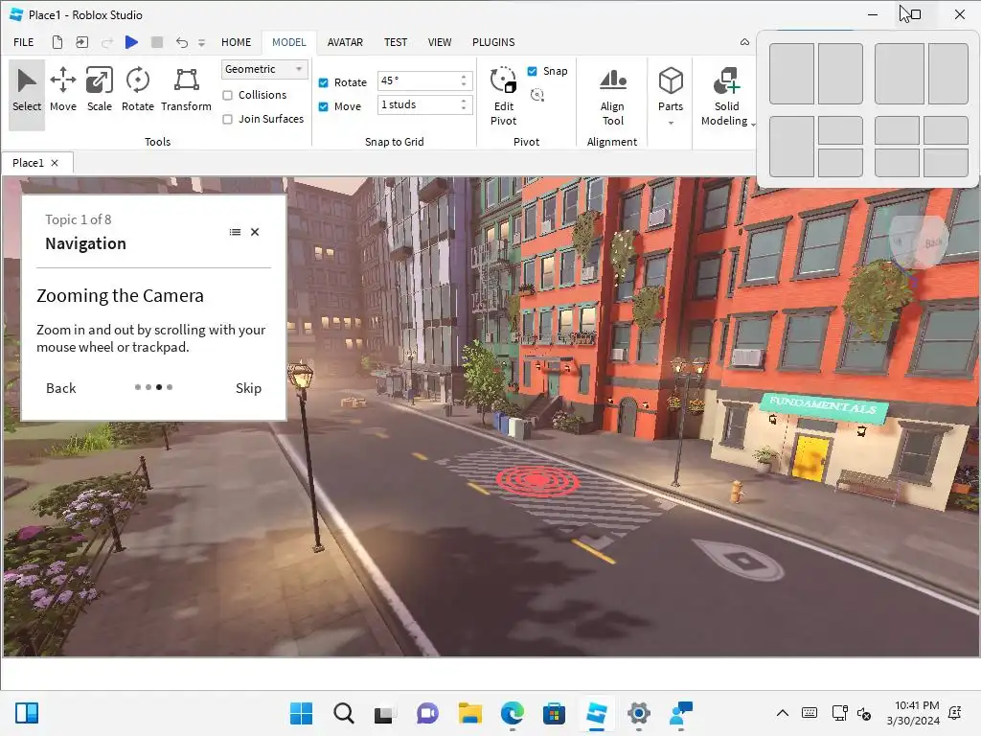Insert a part with Parts icon

(x=671, y=81)
